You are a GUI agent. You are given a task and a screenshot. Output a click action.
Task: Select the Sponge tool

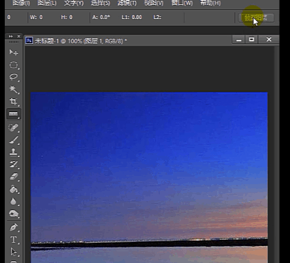click(x=14, y=213)
